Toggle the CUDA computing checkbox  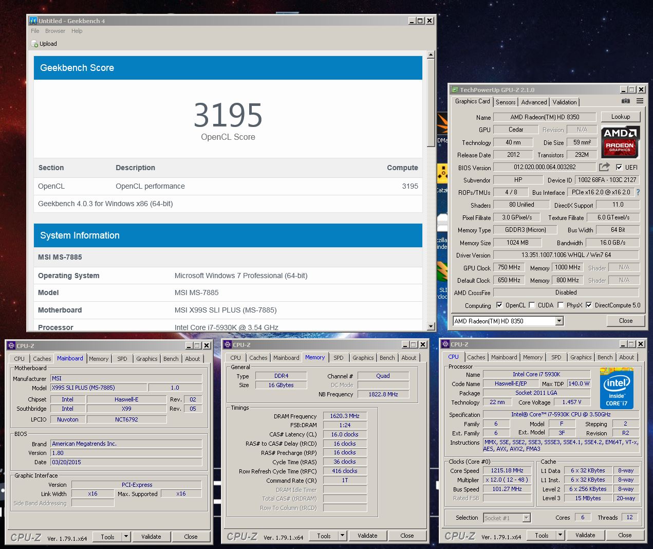532,305
